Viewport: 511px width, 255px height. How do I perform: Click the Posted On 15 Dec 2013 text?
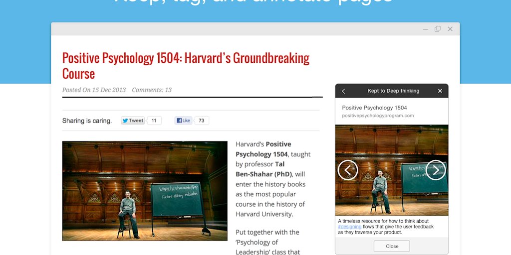(x=94, y=90)
